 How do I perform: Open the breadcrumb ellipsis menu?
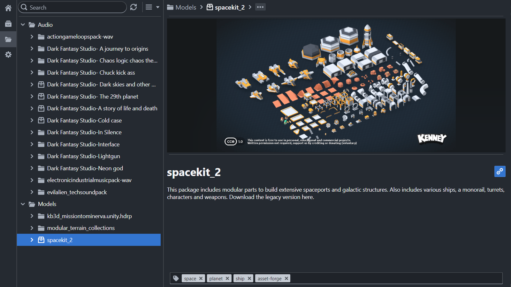click(260, 7)
